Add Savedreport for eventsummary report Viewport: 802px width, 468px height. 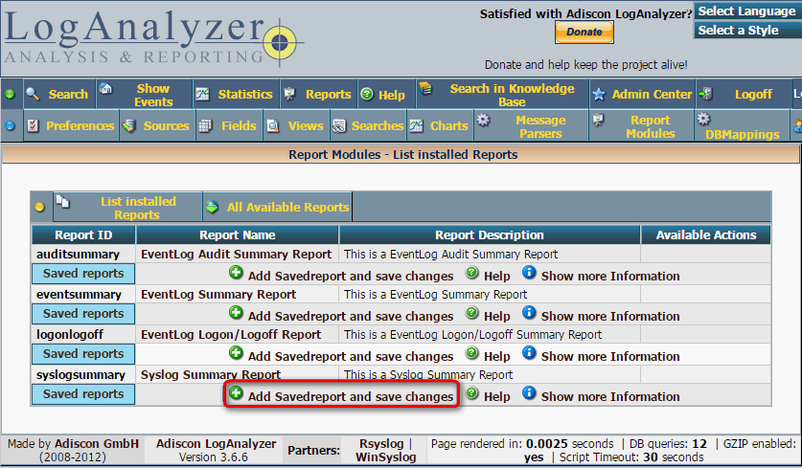[x=351, y=316]
